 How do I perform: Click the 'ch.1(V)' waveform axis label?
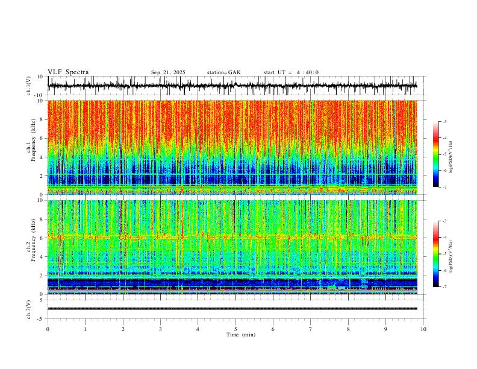[x=29, y=86]
